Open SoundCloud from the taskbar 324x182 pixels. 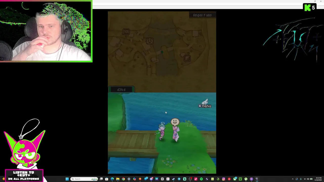[x=140, y=179]
